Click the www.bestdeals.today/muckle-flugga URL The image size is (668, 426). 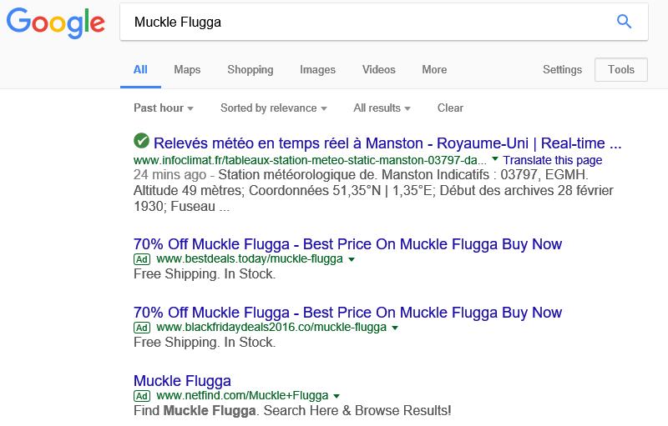250,259
